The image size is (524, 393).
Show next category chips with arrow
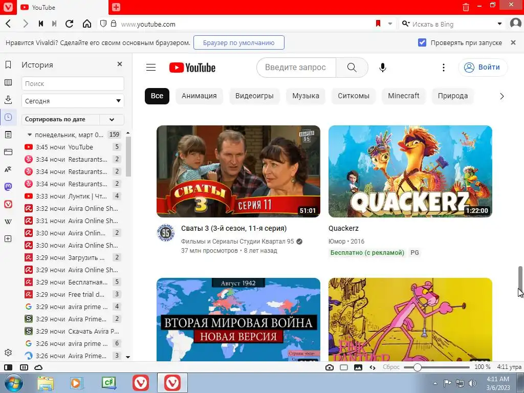point(501,96)
